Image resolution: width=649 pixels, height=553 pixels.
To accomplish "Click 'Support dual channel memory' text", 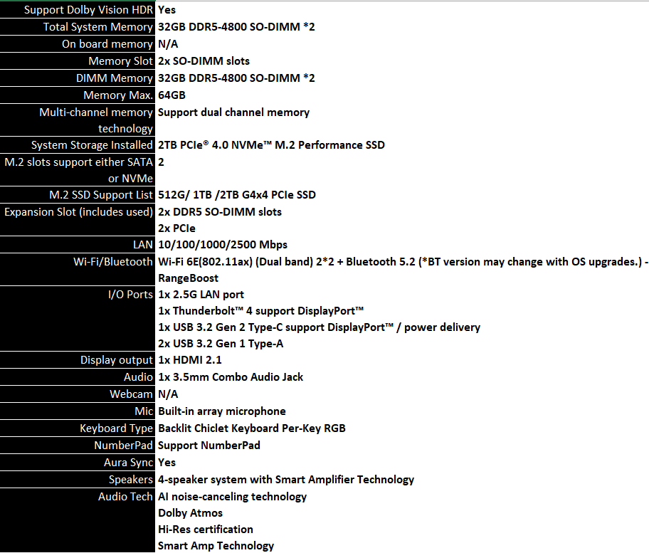I will 233,112.
